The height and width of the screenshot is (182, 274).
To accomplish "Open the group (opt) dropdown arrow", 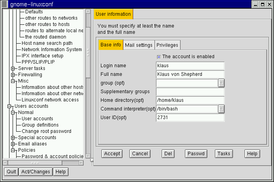I will point(221,83).
